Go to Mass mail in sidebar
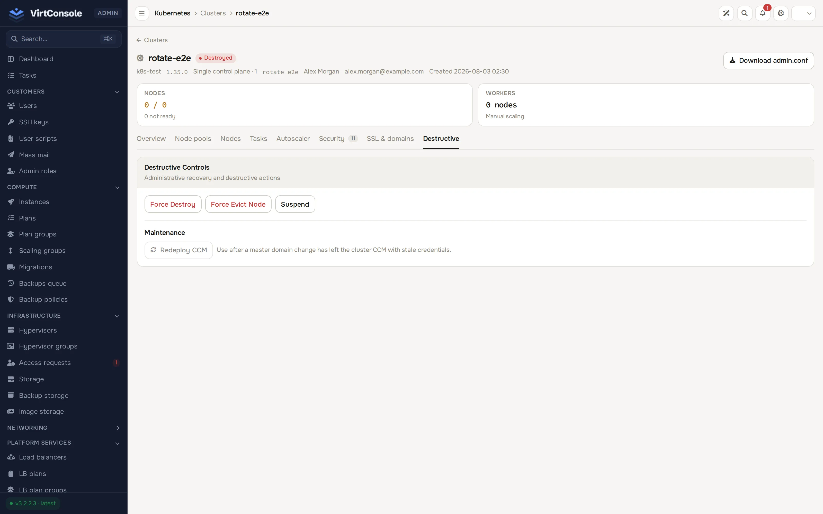 [x=64, y=155]
